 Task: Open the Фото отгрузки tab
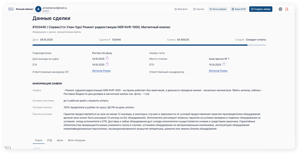pos(76,140)
